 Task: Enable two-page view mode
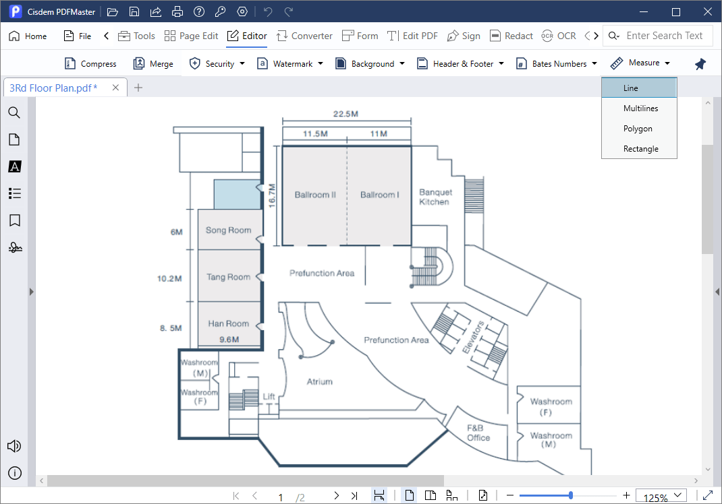pyautogui.click(x=430, y=495)
